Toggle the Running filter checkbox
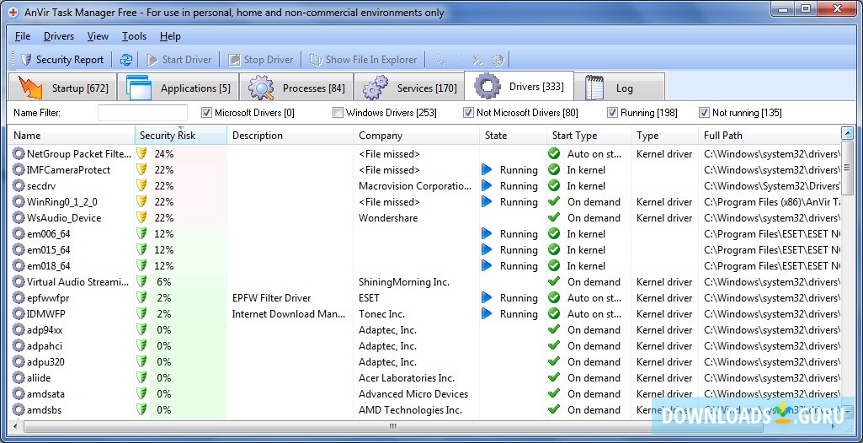The height and width of the screenshot is (443, 863). 612,113
